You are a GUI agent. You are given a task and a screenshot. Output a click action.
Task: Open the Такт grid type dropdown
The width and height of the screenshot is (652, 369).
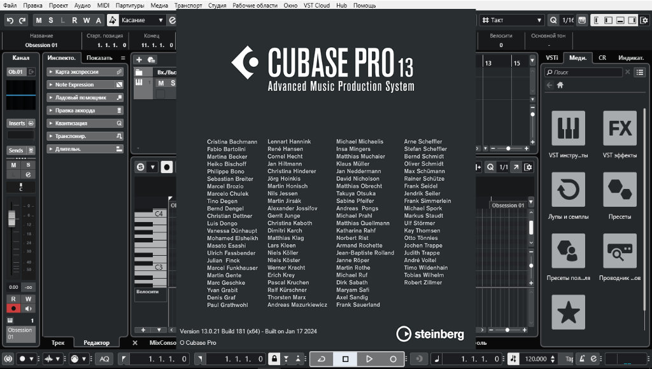point(512,20)
